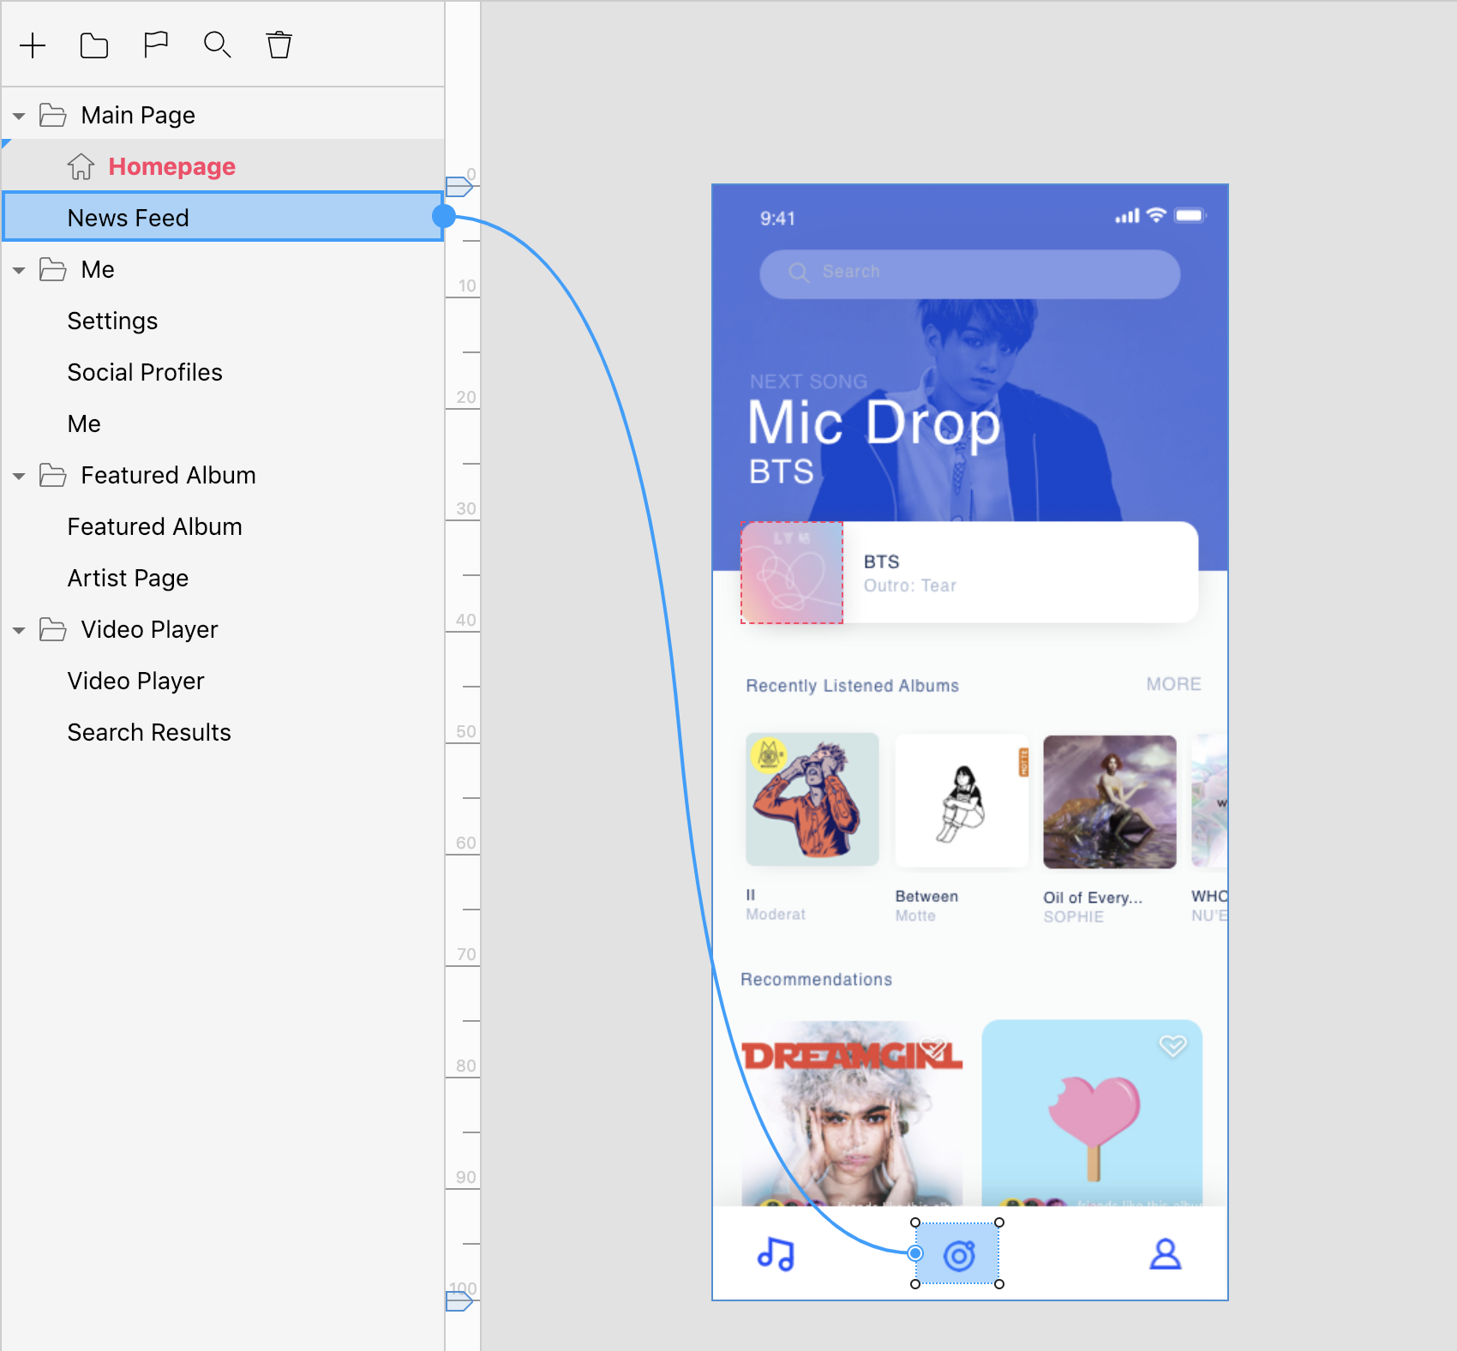Select the Homepage page
This screenshot has width=1457, height=1351.
pyautogui.click(x=223, y=166)
